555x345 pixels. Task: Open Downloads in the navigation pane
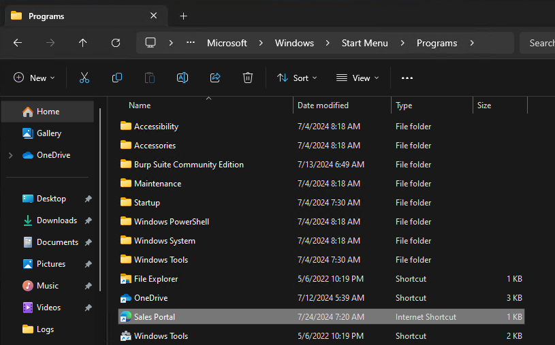point(57,220)
